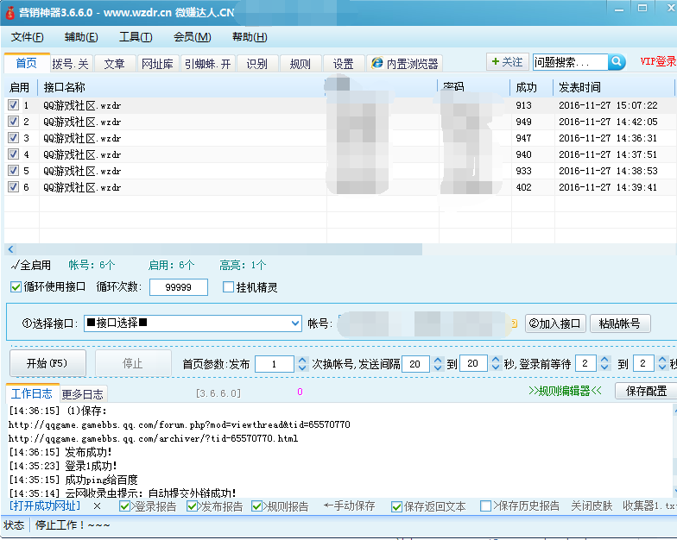Increase 登录前等待 stepper value
The image size is (677, 540).
[604, 361]
